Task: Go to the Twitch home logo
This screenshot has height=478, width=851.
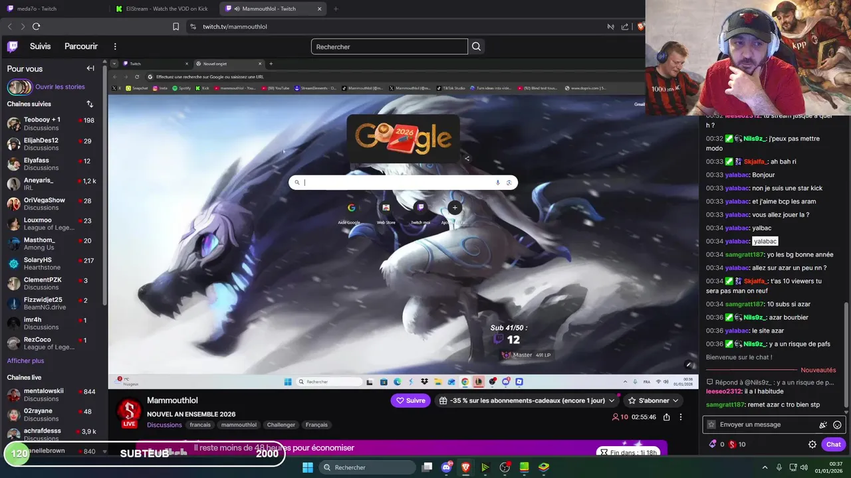Action: tap(13, 46)
